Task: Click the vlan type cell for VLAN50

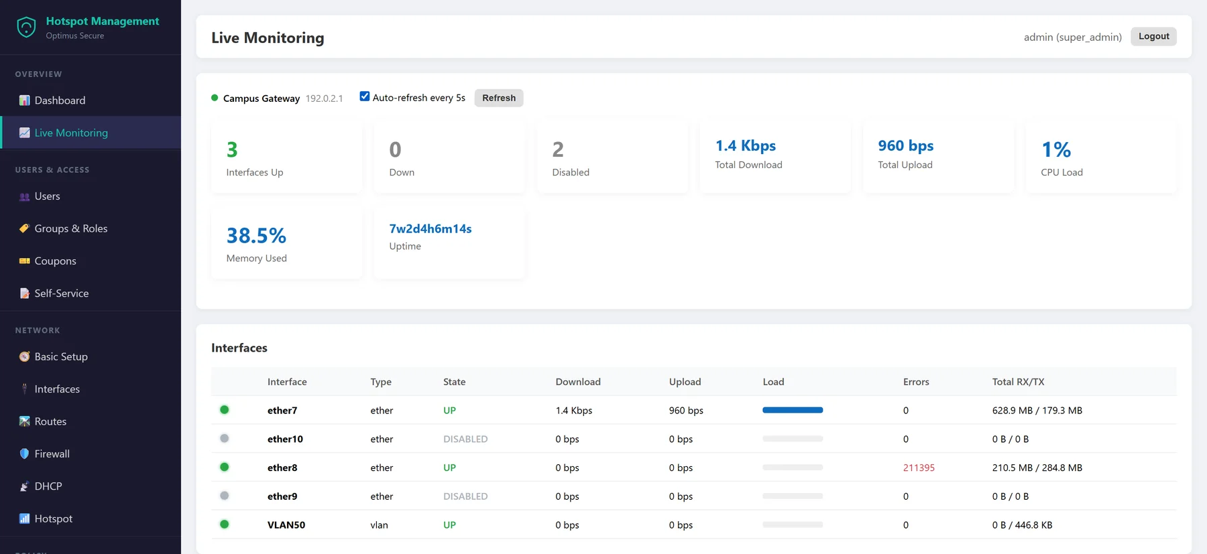Action: 379,525
